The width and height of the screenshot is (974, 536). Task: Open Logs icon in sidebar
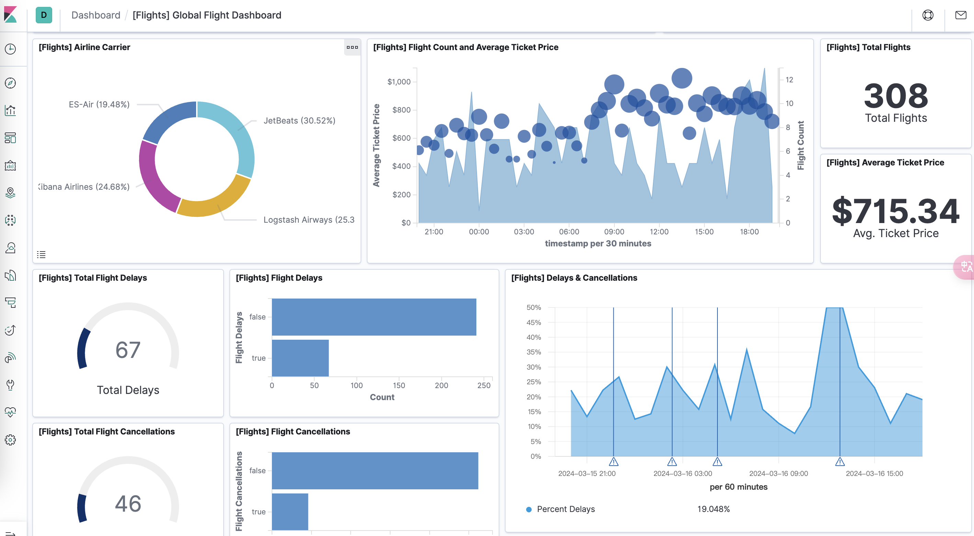point(10,275)
